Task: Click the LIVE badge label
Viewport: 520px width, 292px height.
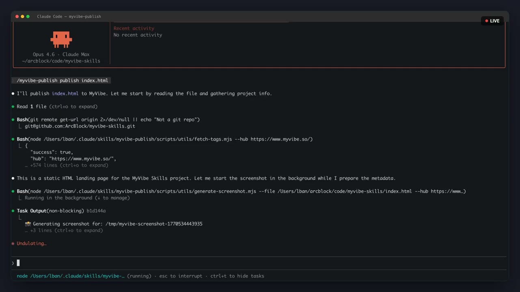Action: [x=495, y=21]
